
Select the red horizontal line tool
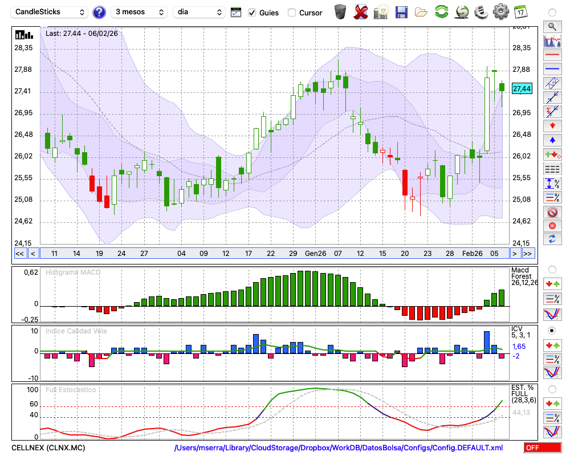[x=552, y=55]
